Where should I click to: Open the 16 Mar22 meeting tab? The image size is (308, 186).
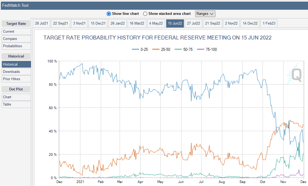pyautogui.click(x=137, y=23)
